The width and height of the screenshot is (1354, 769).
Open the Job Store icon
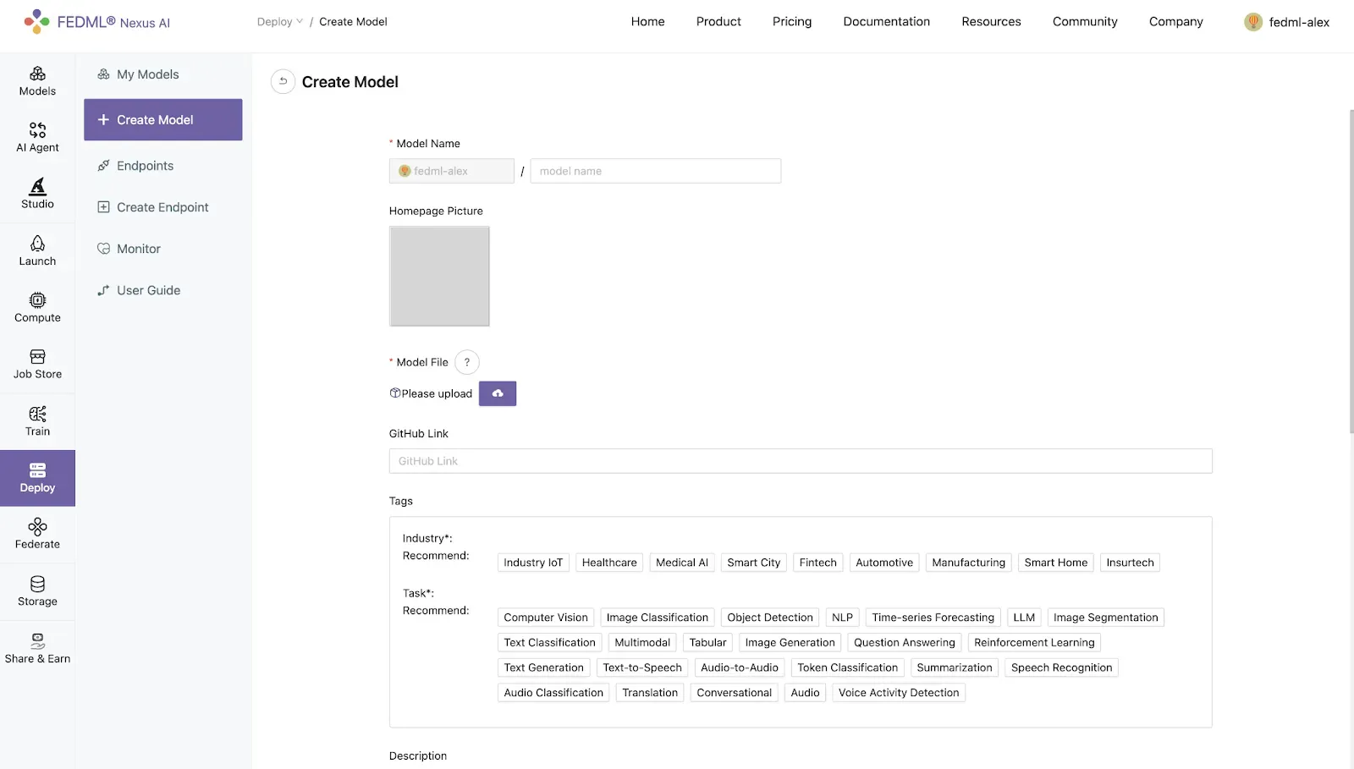(37, 357)
